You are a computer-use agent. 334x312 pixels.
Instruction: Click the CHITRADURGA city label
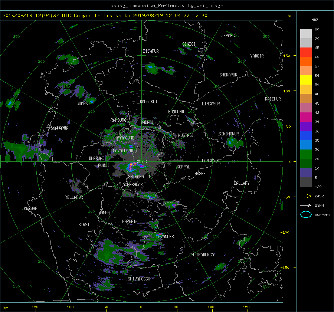tap(202, 255)
